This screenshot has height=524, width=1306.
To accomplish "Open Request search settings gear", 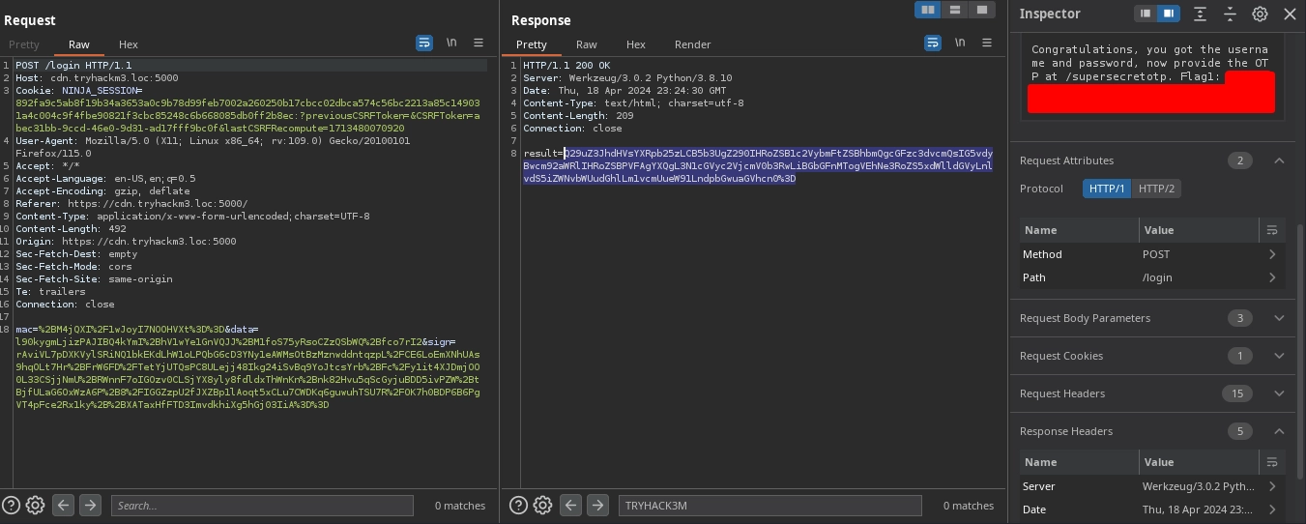I will coord(36,505).
